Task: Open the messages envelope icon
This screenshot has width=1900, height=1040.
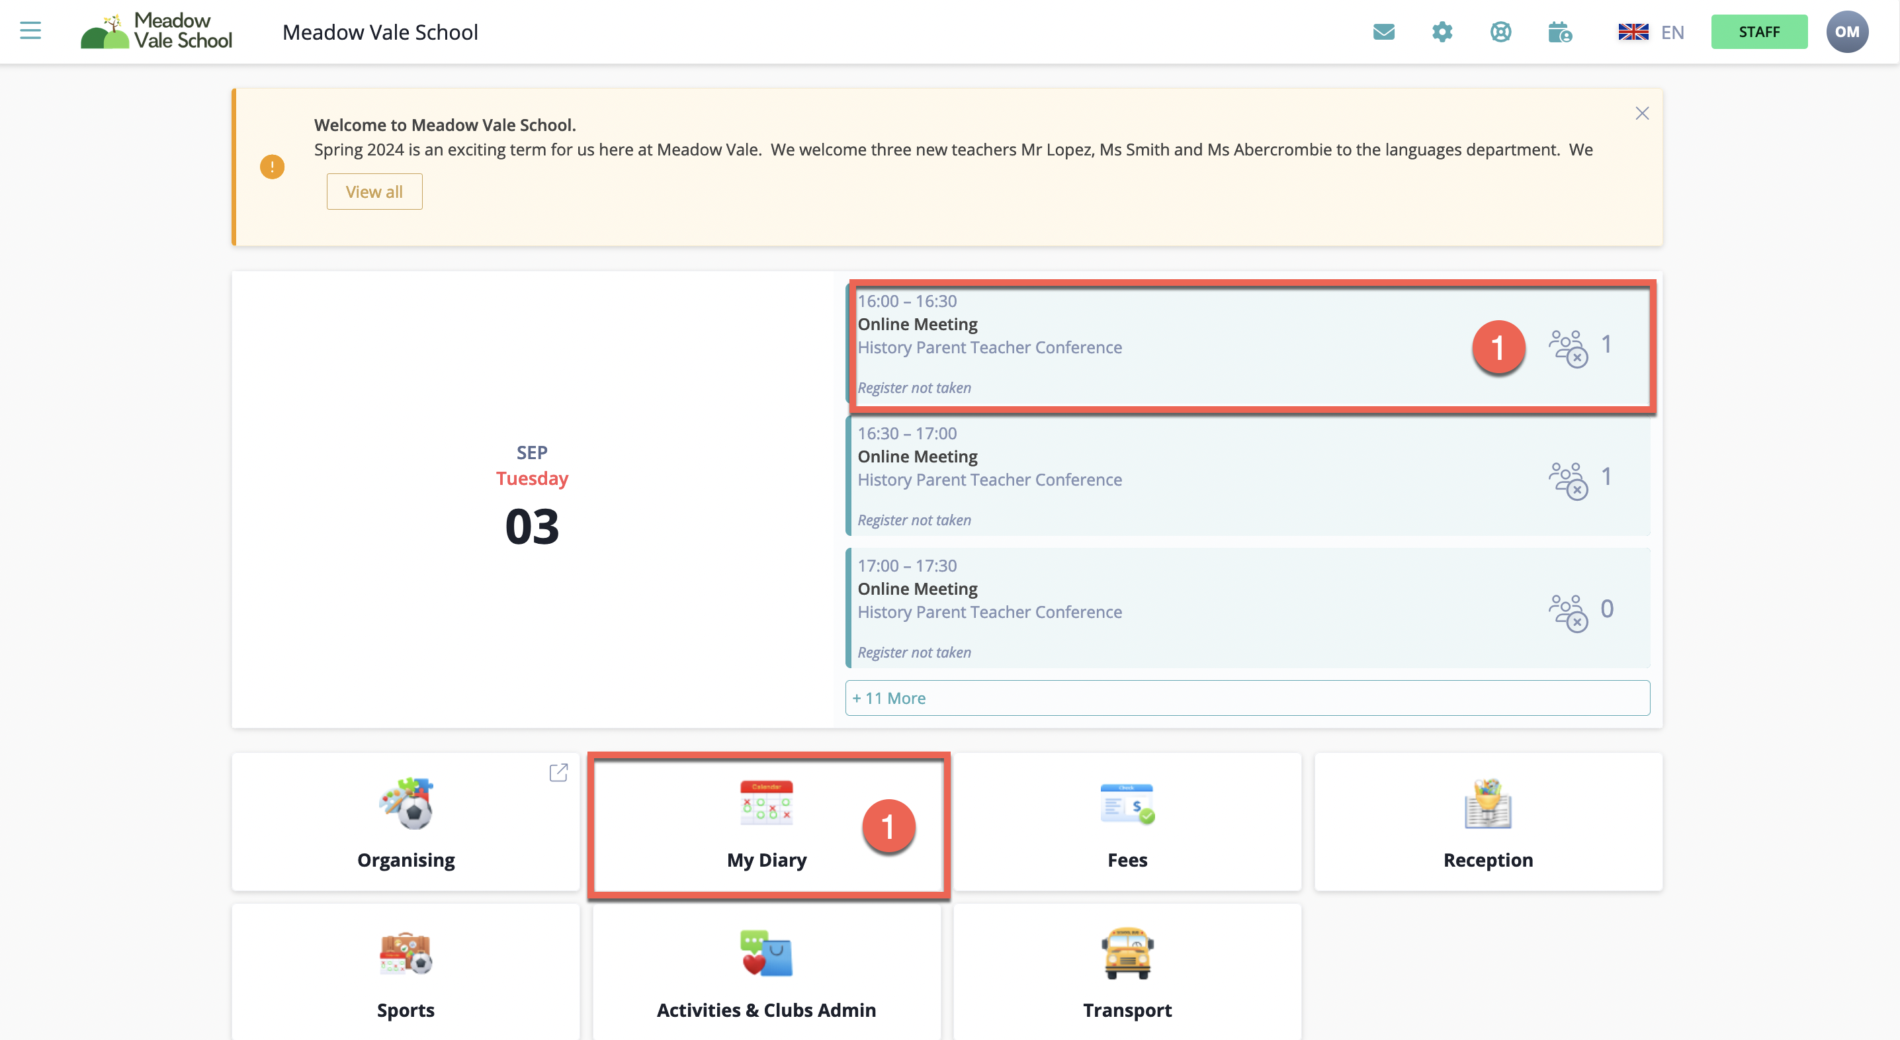Action: tap(1384, 32)
